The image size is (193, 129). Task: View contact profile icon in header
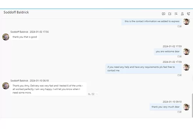point(182,14)
